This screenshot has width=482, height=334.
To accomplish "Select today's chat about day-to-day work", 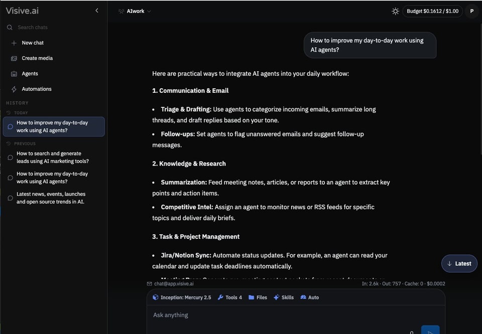I will 54,126.
